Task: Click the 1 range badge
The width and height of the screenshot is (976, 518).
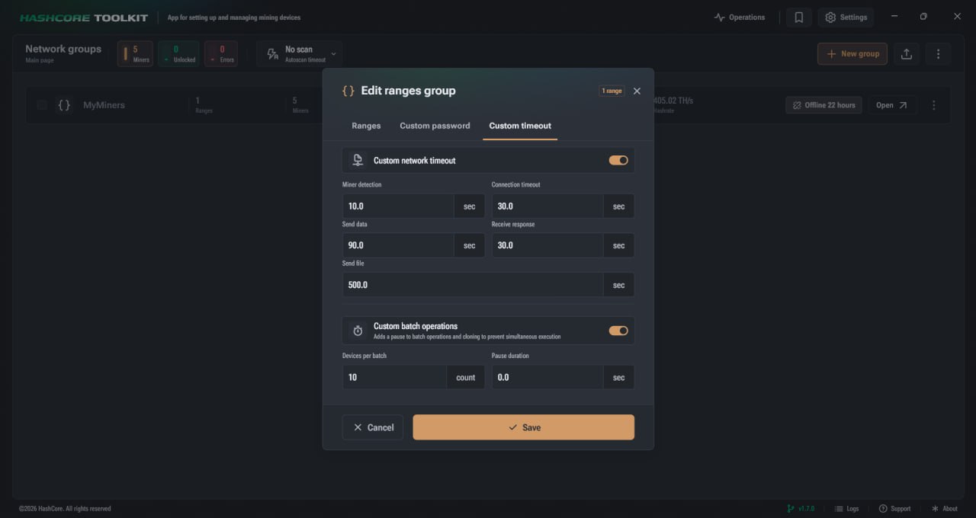Action: tap(612, 91)
